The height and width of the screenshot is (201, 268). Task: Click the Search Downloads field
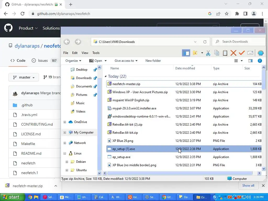pos(239,42)
